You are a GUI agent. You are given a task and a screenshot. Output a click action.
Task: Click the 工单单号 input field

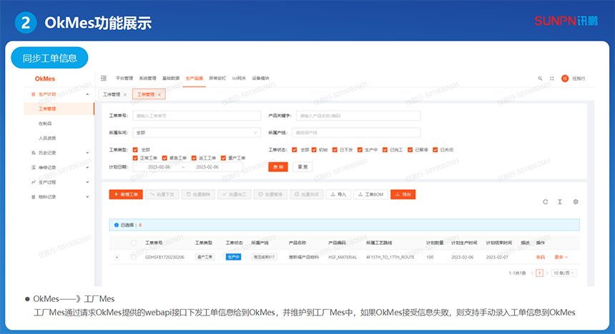tap(197, 115)
